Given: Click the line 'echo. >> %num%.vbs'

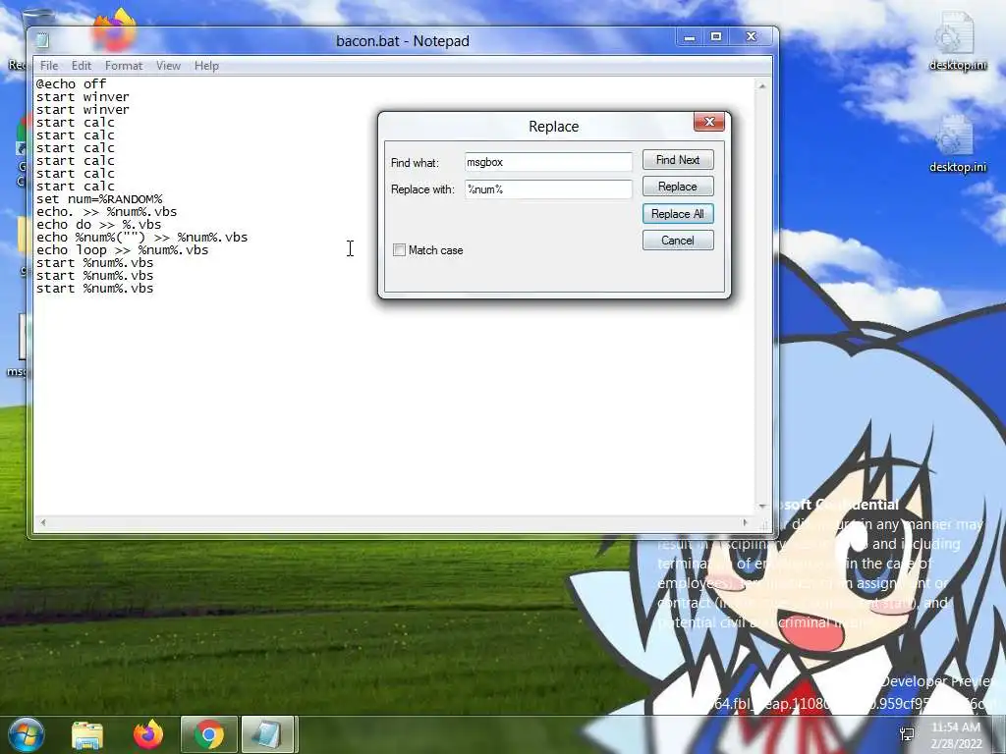Looking at the screenshot, I should [x=106, y=212].
